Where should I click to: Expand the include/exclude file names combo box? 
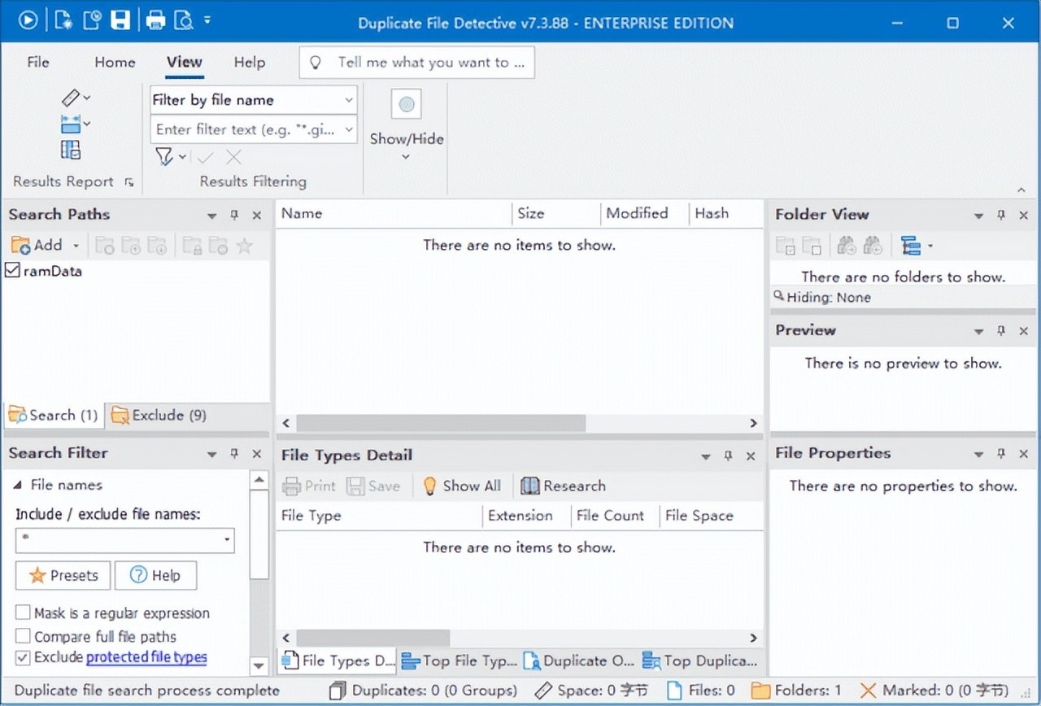click(226, 540)
